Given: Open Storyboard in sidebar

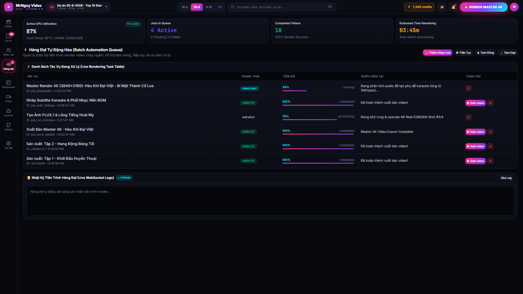Looking at the screenshot, I should coord(8,84).
